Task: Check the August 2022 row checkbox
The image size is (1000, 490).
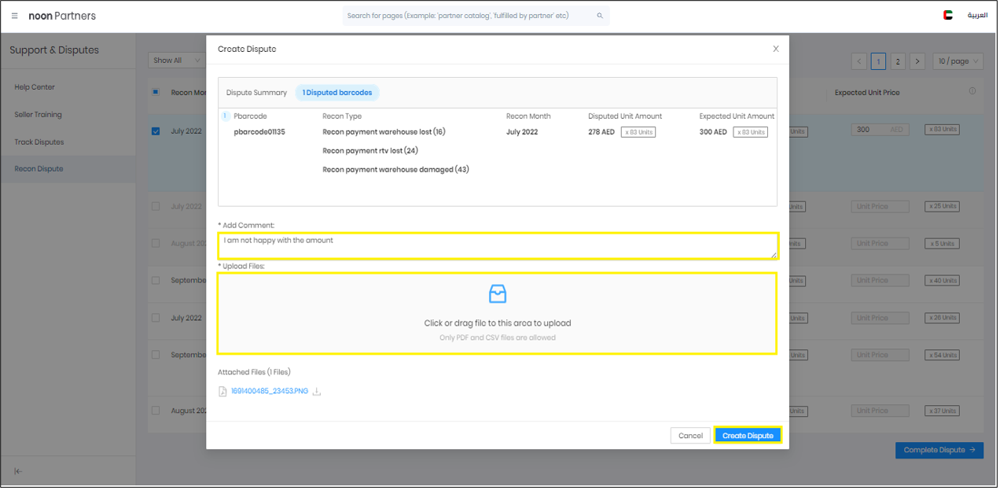Action: pyautogui.click(x=155, y=243)
